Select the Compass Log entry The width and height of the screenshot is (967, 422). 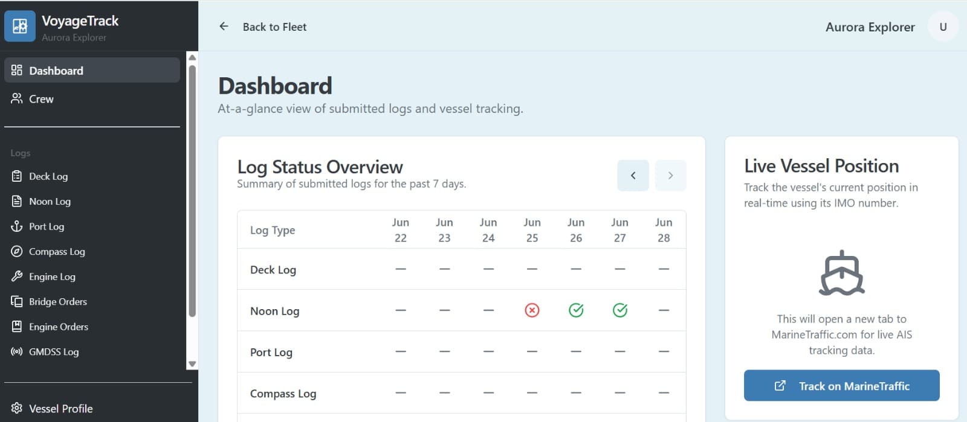(x=57, y=251)
